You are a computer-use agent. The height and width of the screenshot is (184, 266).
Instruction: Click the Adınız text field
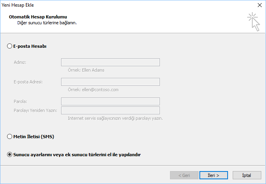[110, 62]
